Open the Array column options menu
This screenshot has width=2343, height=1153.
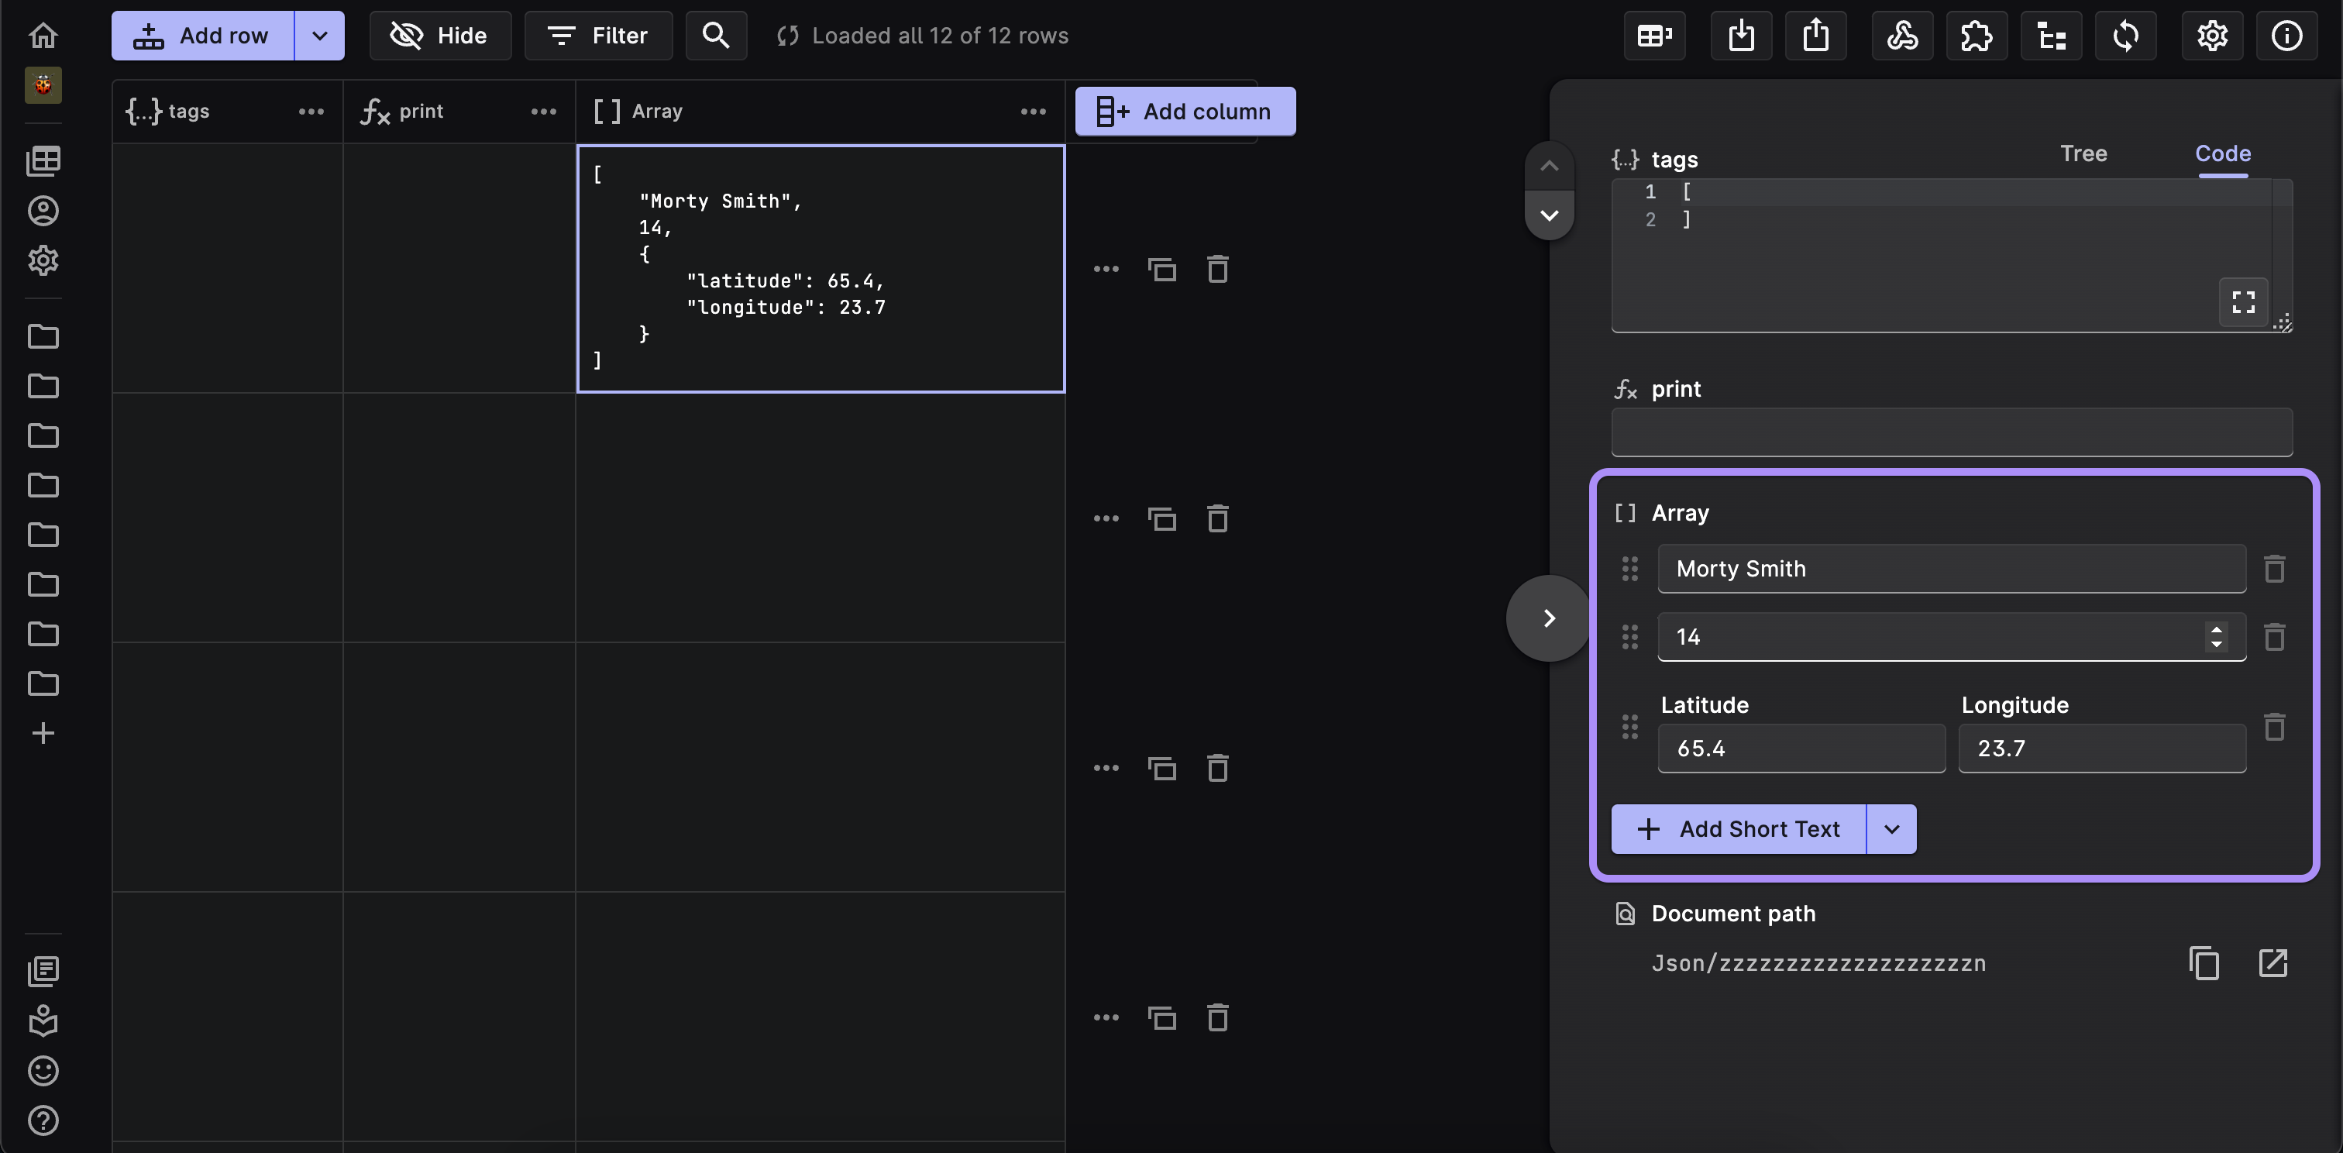tap(1032, 111)
